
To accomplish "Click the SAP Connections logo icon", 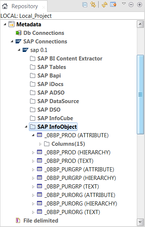I will 19,41.
